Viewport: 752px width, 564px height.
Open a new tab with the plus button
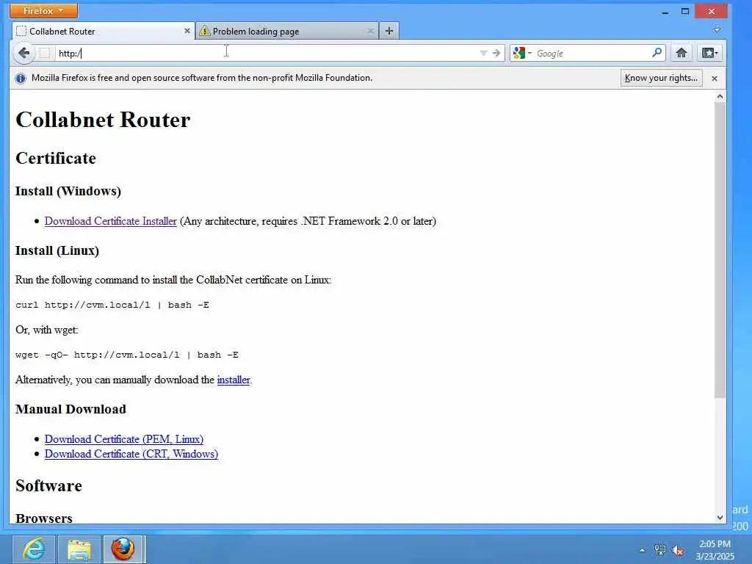(x=389, y=31)
